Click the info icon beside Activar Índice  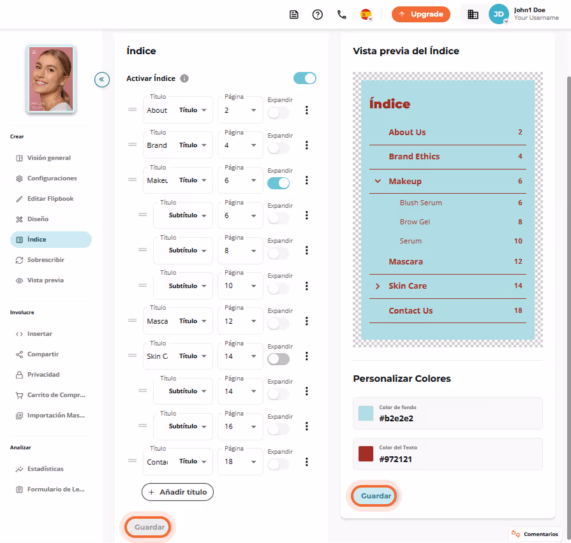pos(184,78)
